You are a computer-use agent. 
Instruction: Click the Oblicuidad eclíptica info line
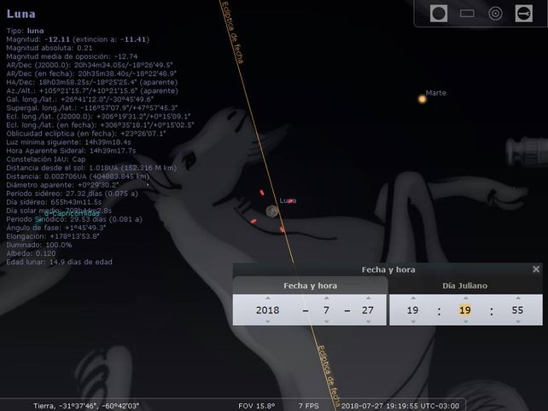[x=86, y=134]
